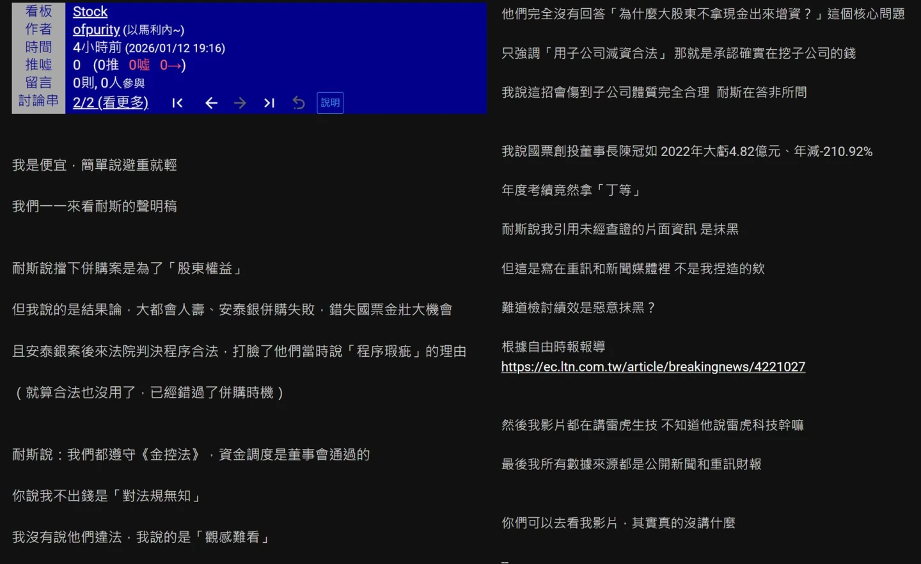921x564 pixels.
Task: Go to previous post in thread
Action: click(211, 103)
